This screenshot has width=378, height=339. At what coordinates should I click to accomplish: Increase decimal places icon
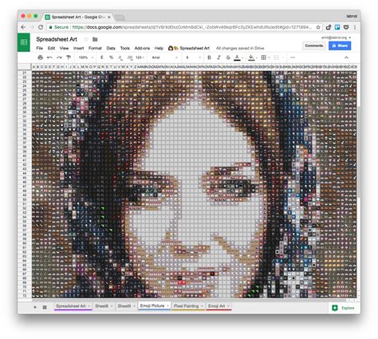point(130,57)
